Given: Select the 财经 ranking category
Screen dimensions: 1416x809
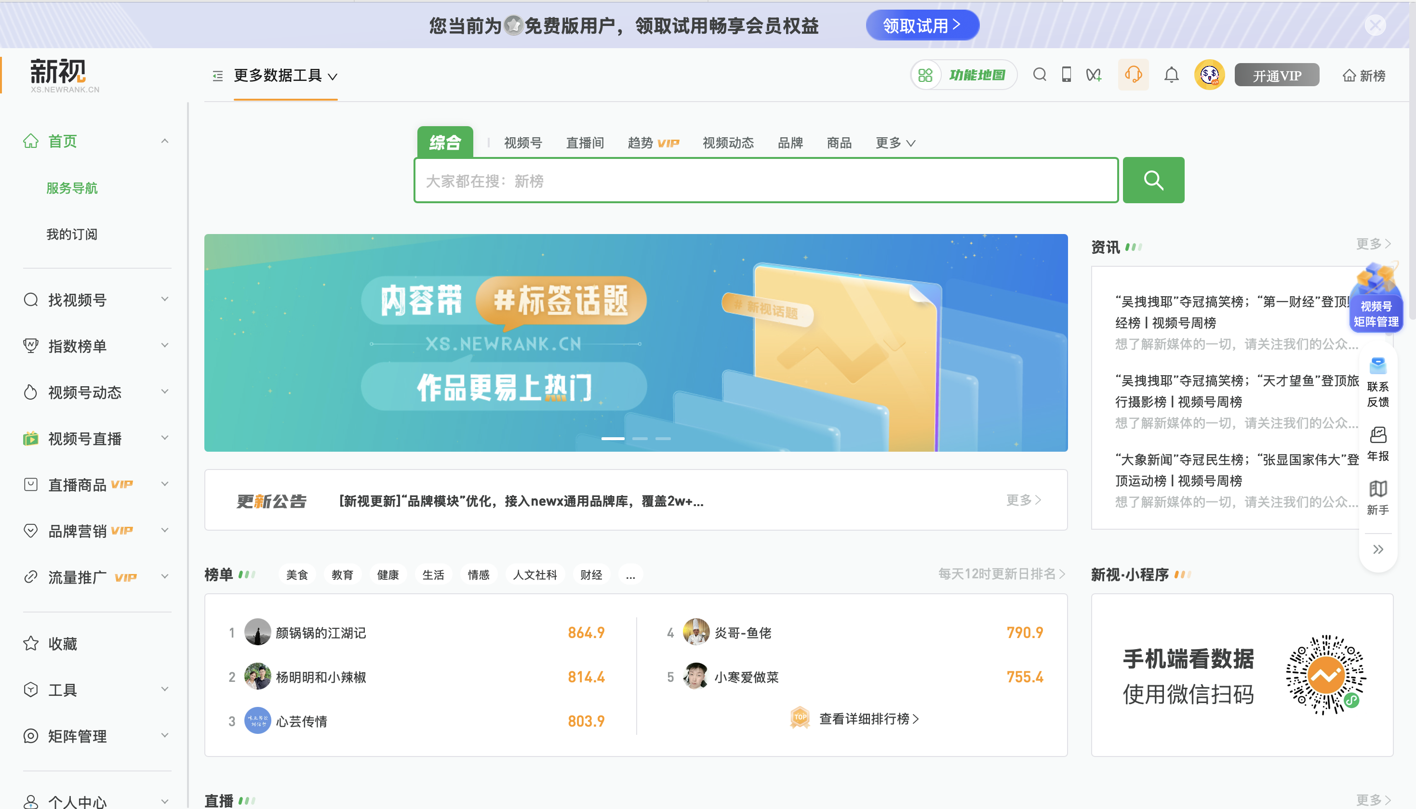Looking at the screenshot, I should (x=591, y=574).
